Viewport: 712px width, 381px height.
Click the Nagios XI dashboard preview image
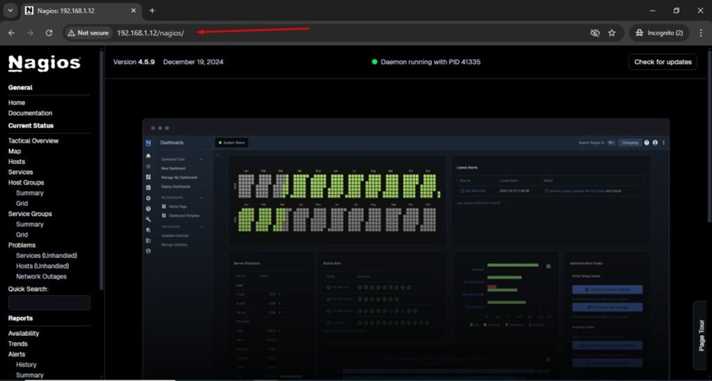coord(406,249)
